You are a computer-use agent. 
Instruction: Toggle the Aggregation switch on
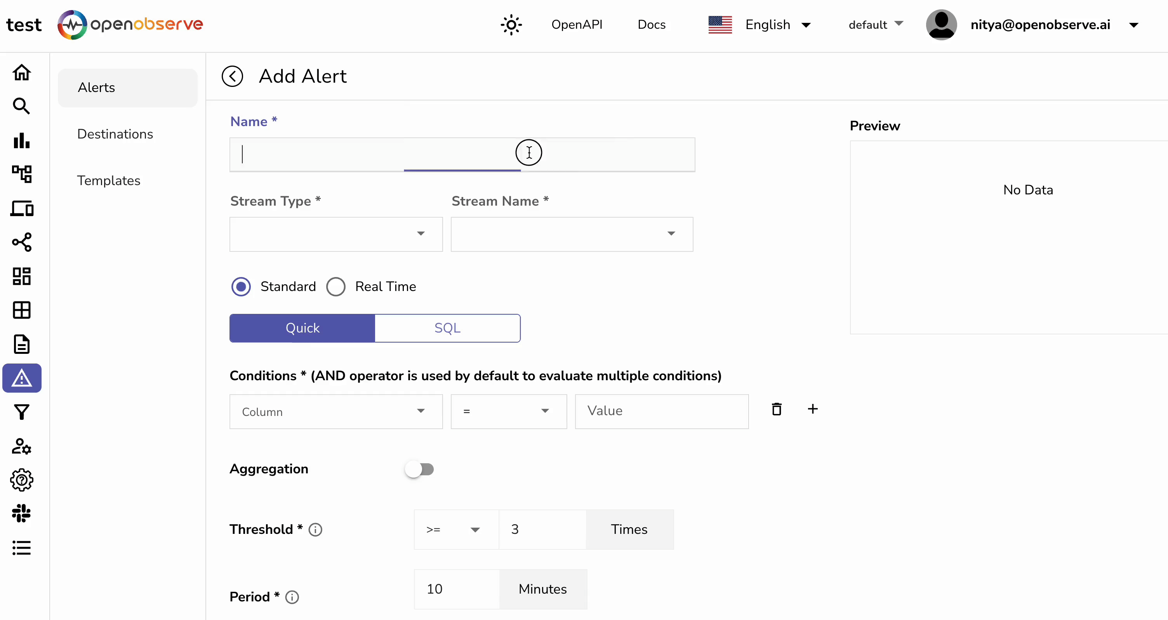(x=419, y=469)
